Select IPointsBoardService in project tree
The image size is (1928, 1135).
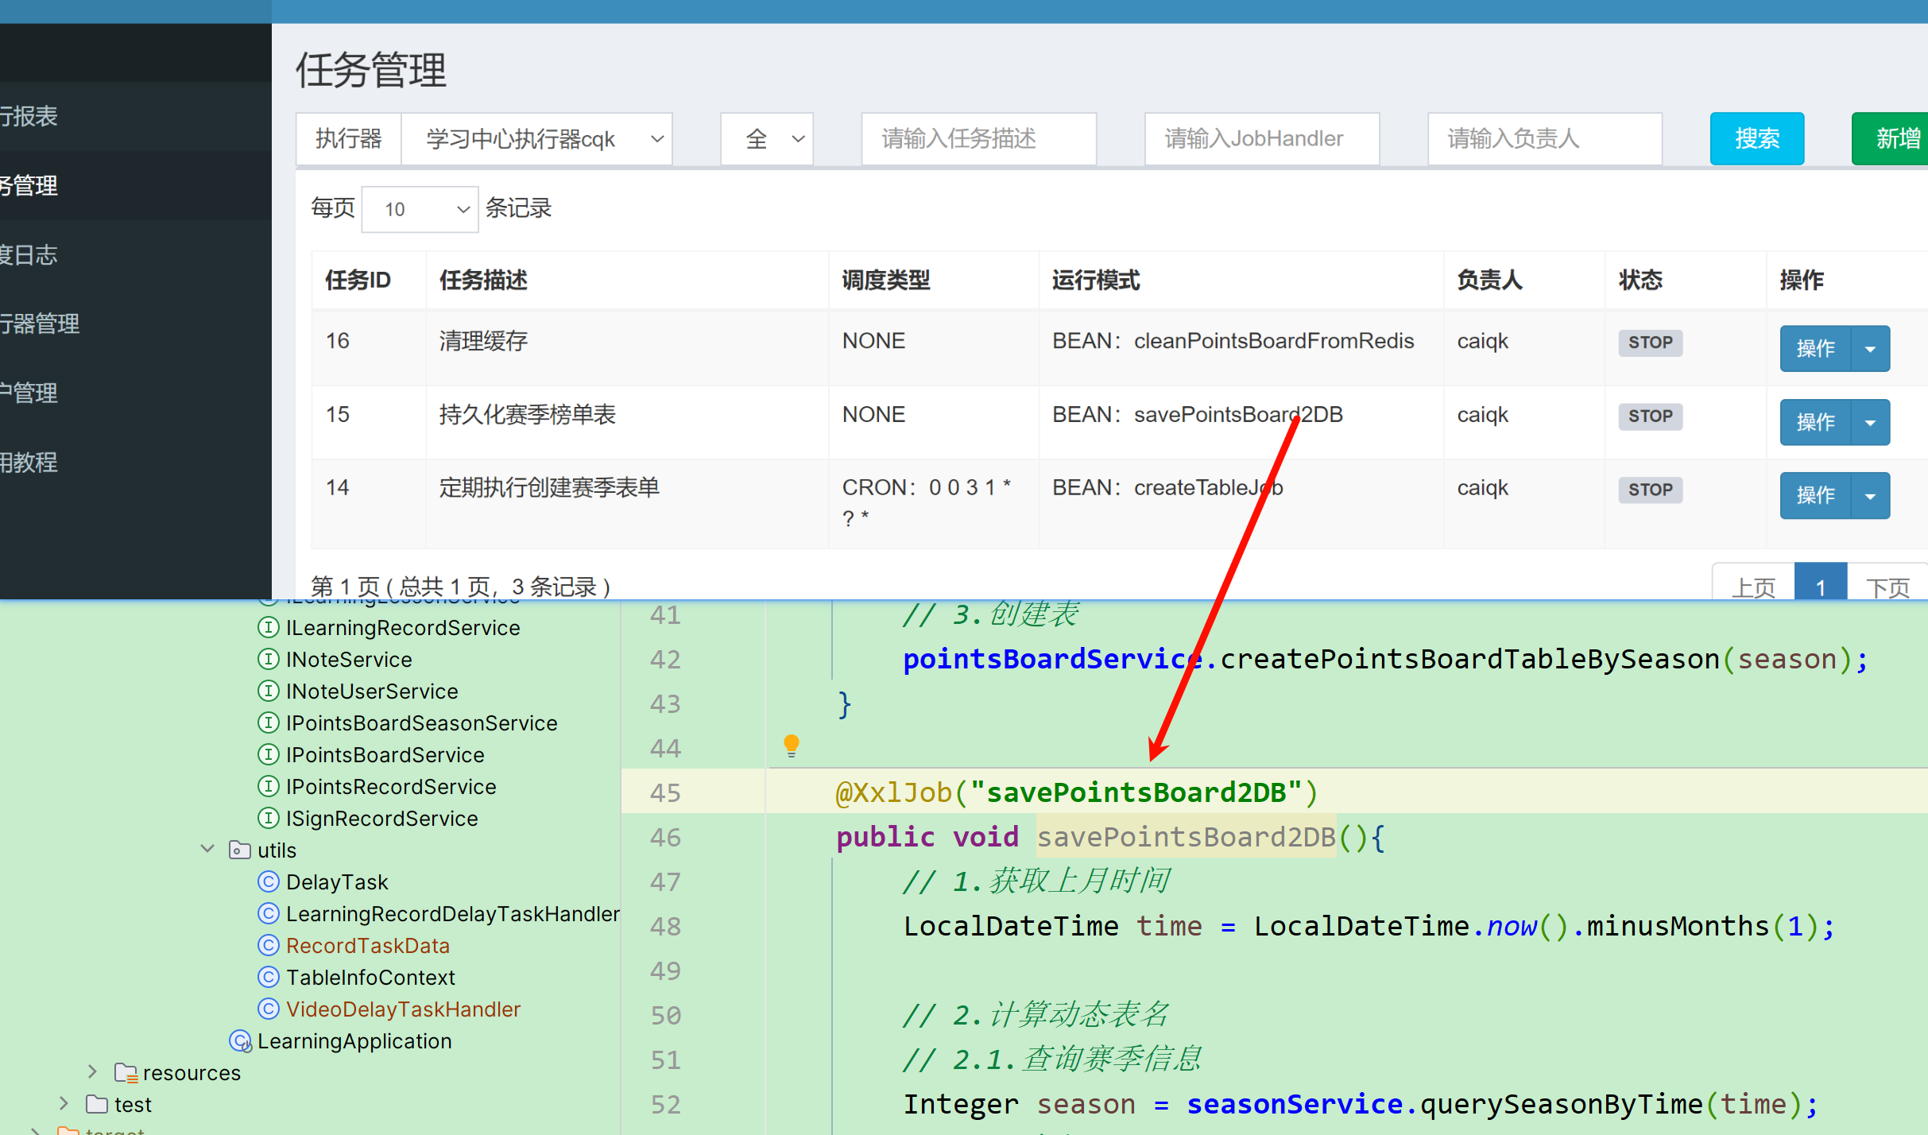point(385,755)
